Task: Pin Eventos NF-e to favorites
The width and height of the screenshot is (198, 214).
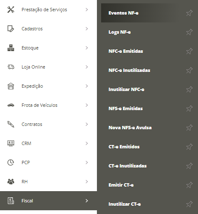Action: coord(189,13)
